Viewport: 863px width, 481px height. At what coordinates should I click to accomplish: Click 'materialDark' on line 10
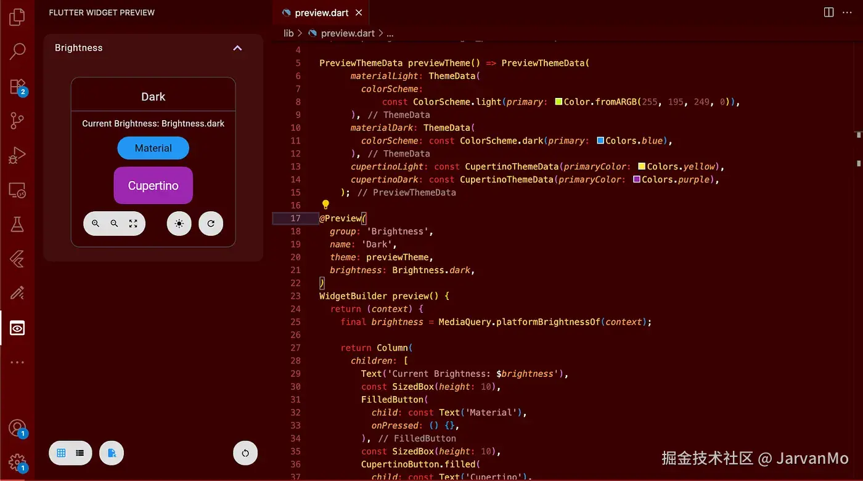click(382, 127)
